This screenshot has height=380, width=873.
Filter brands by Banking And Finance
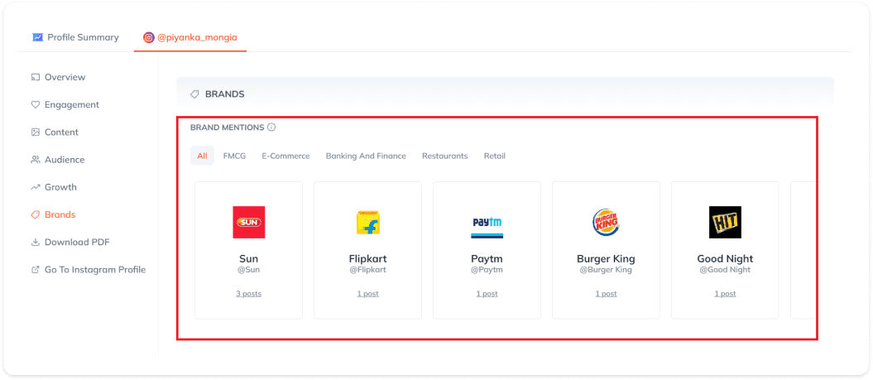tap(366, 156)
